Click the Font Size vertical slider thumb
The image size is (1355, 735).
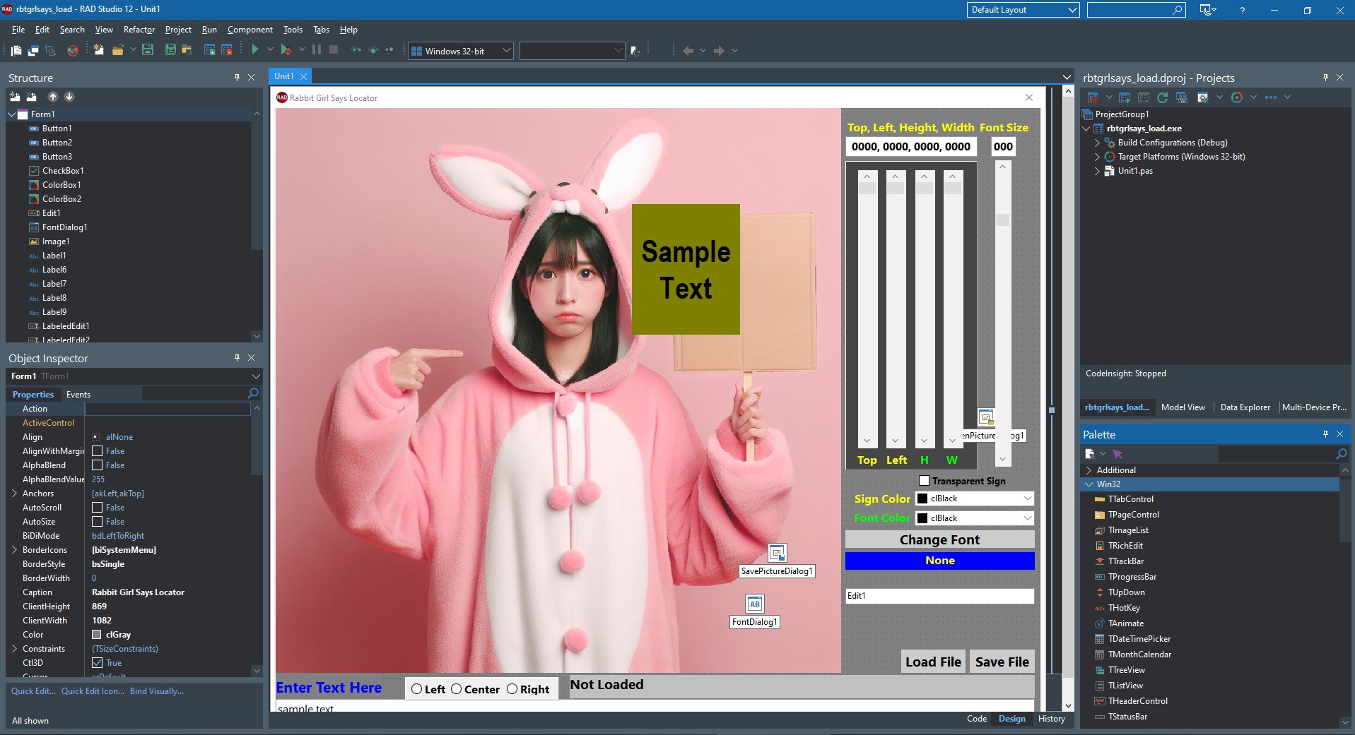click(1002, 220)
